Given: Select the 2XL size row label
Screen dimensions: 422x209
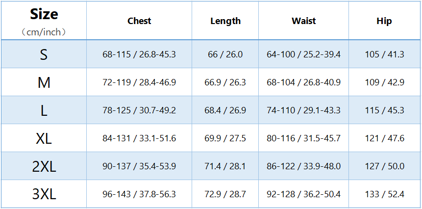Looking at the screenshot, I should point(44,166).
